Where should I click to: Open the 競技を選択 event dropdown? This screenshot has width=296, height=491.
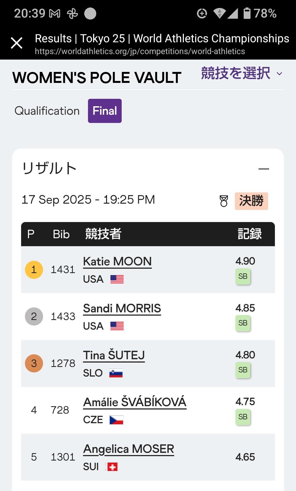(x=241, y=74)
